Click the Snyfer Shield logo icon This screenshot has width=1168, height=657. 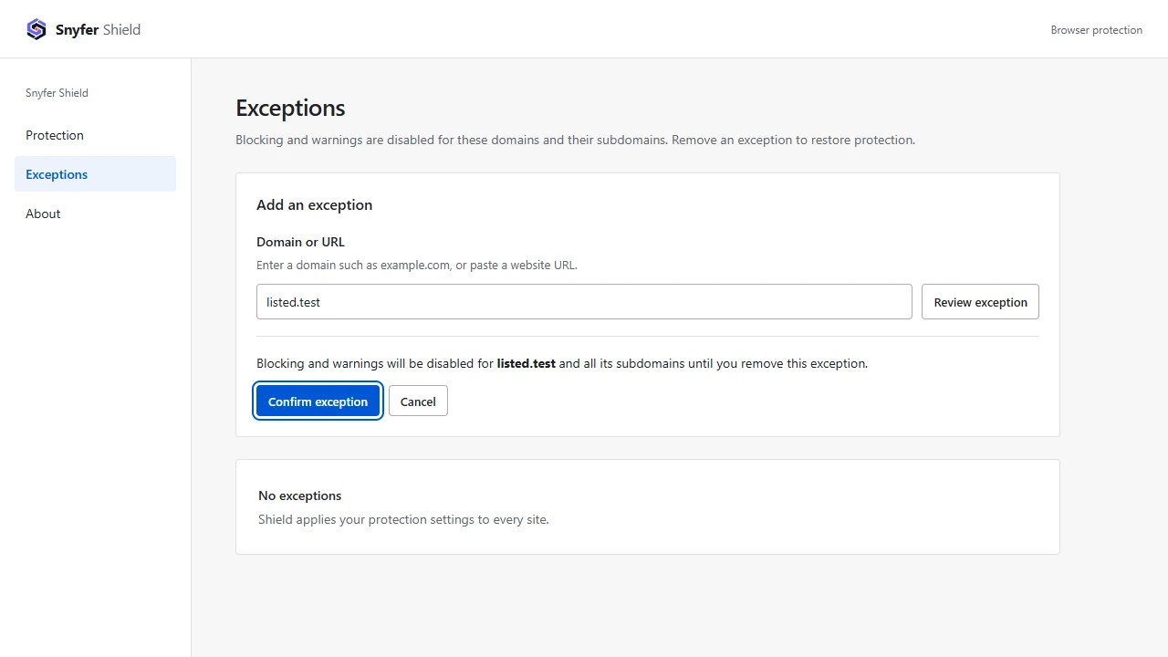[x=36, y=29]
